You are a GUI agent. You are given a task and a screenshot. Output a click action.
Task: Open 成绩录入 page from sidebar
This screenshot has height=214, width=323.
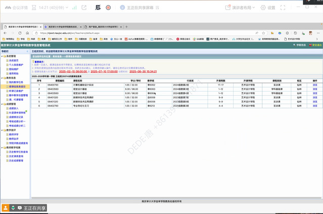(14, 108)
